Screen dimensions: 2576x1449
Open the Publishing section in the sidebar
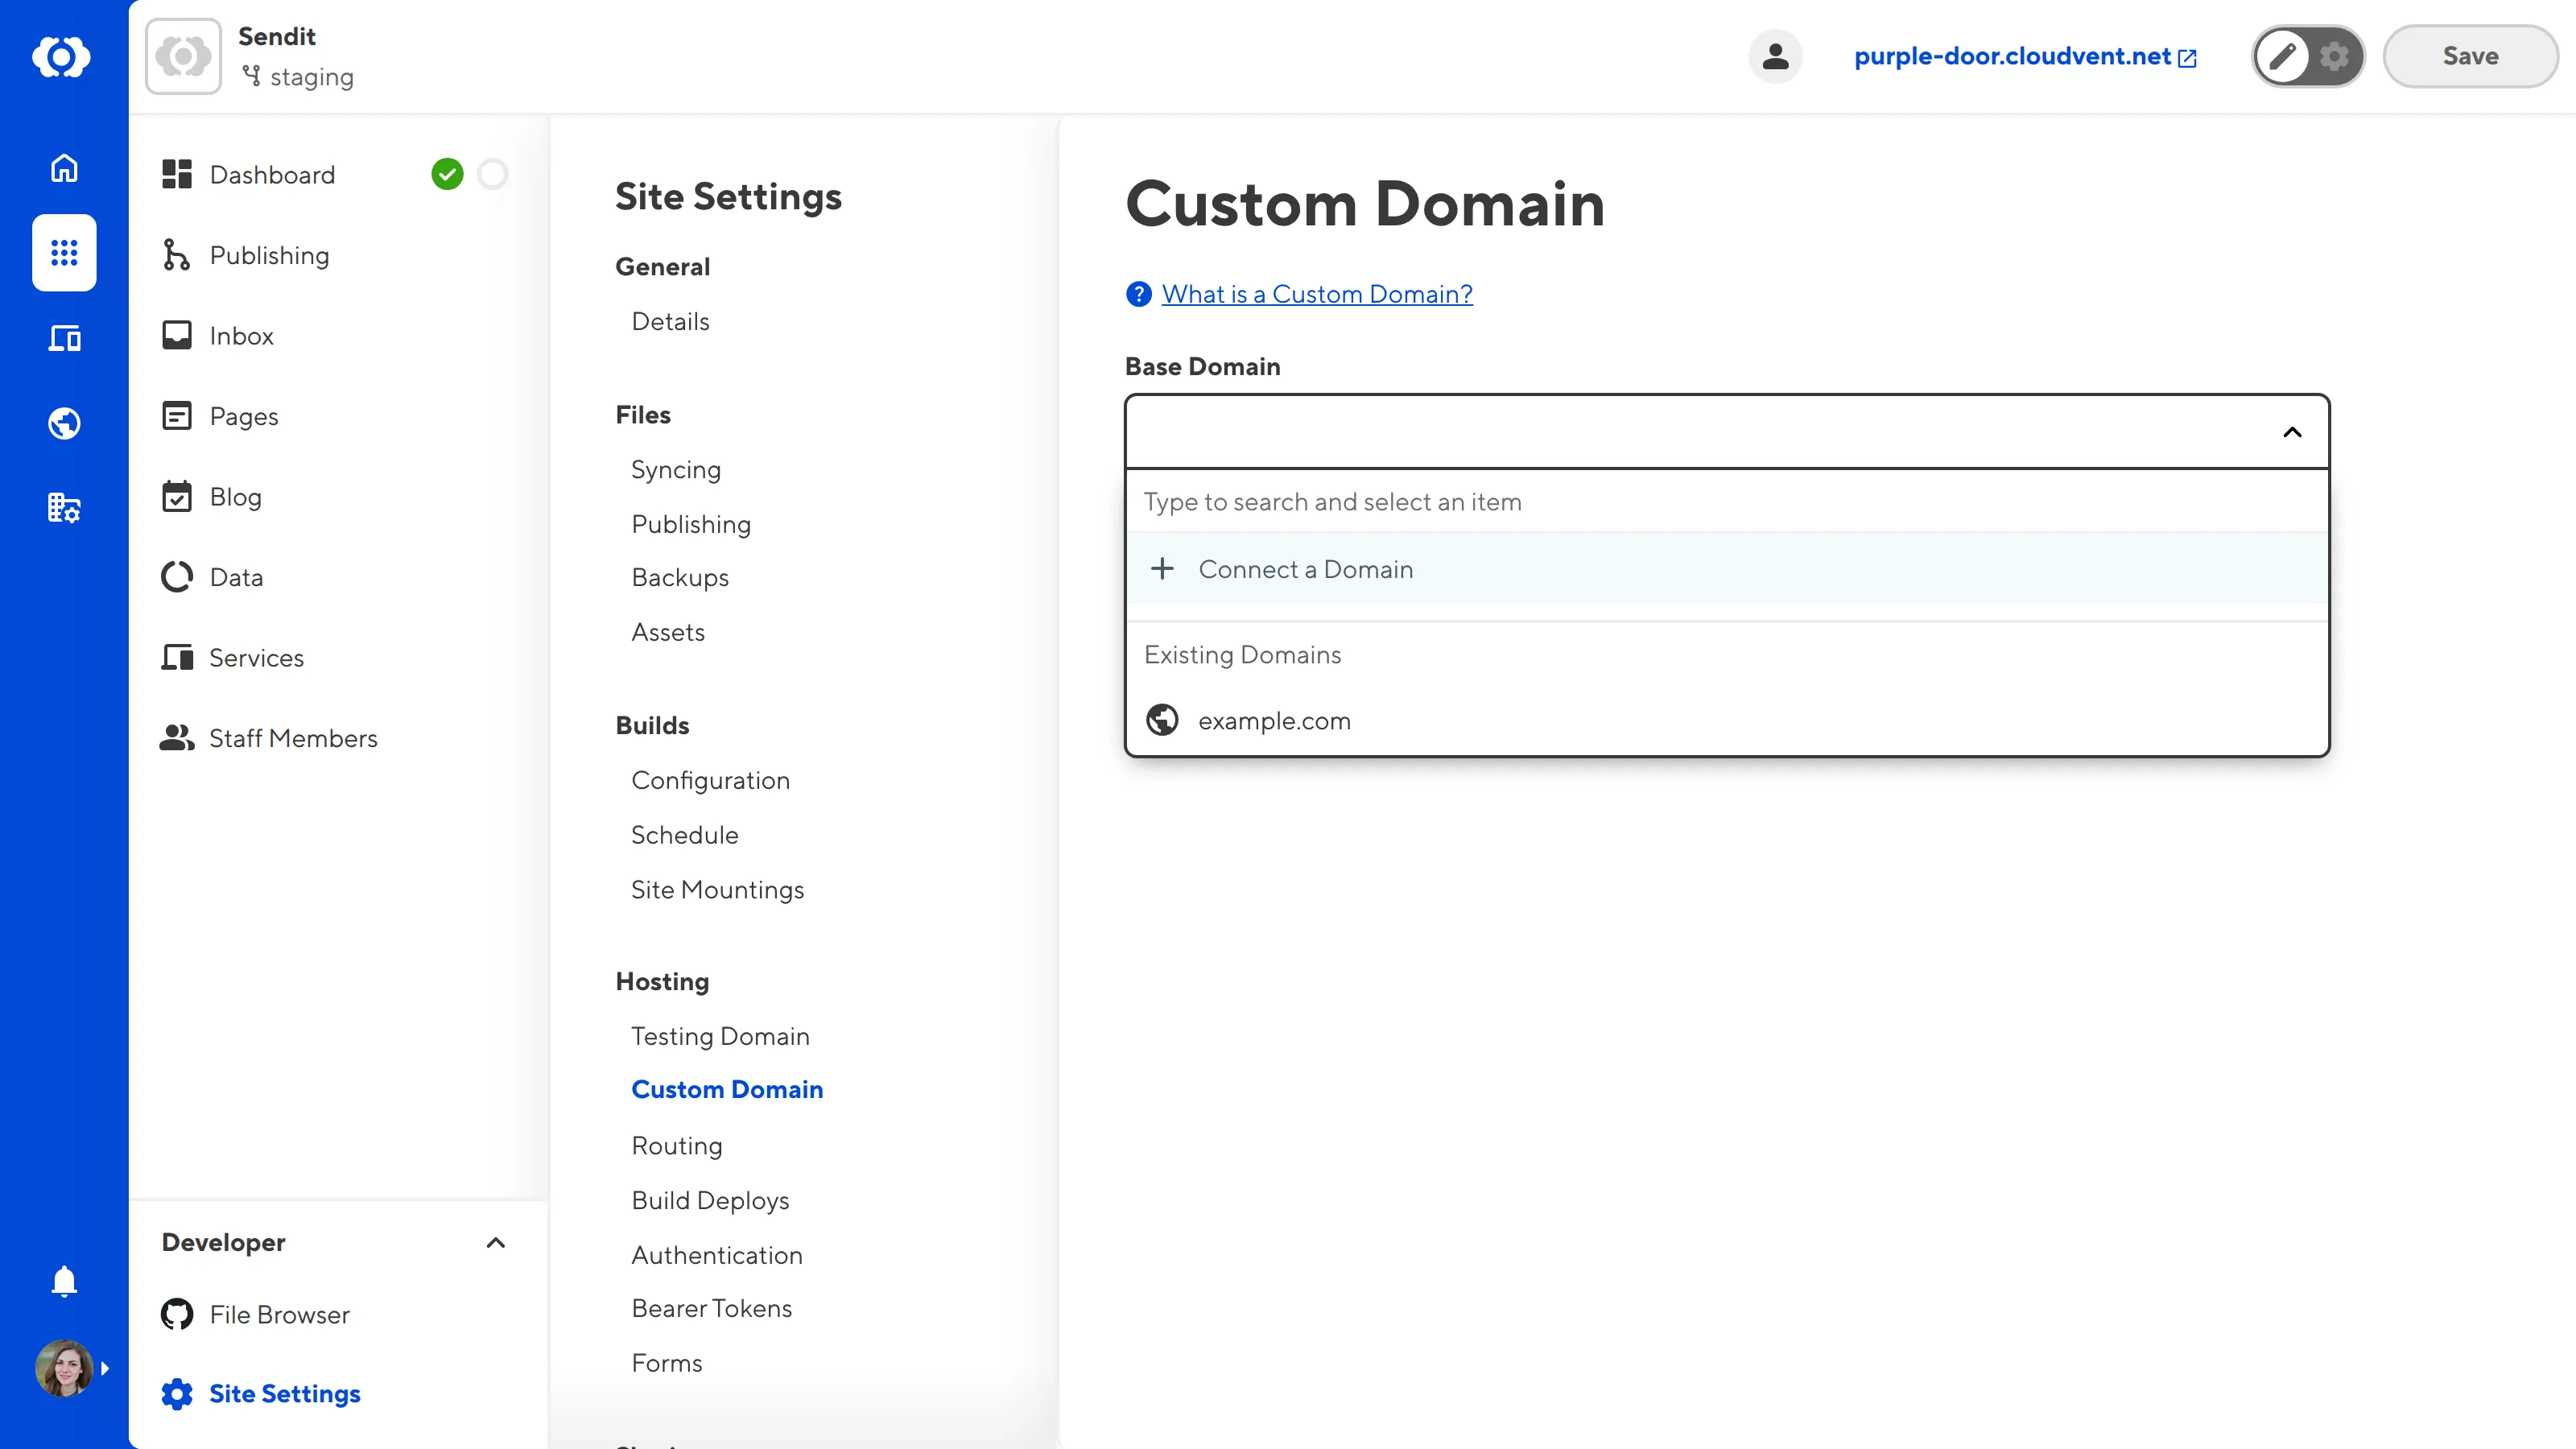(x=268, y=255)
